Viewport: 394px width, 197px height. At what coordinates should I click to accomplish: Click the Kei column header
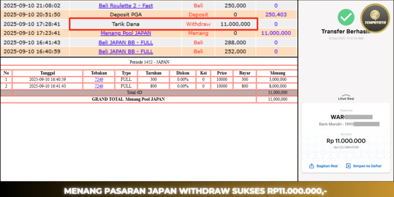coord(203,73)
